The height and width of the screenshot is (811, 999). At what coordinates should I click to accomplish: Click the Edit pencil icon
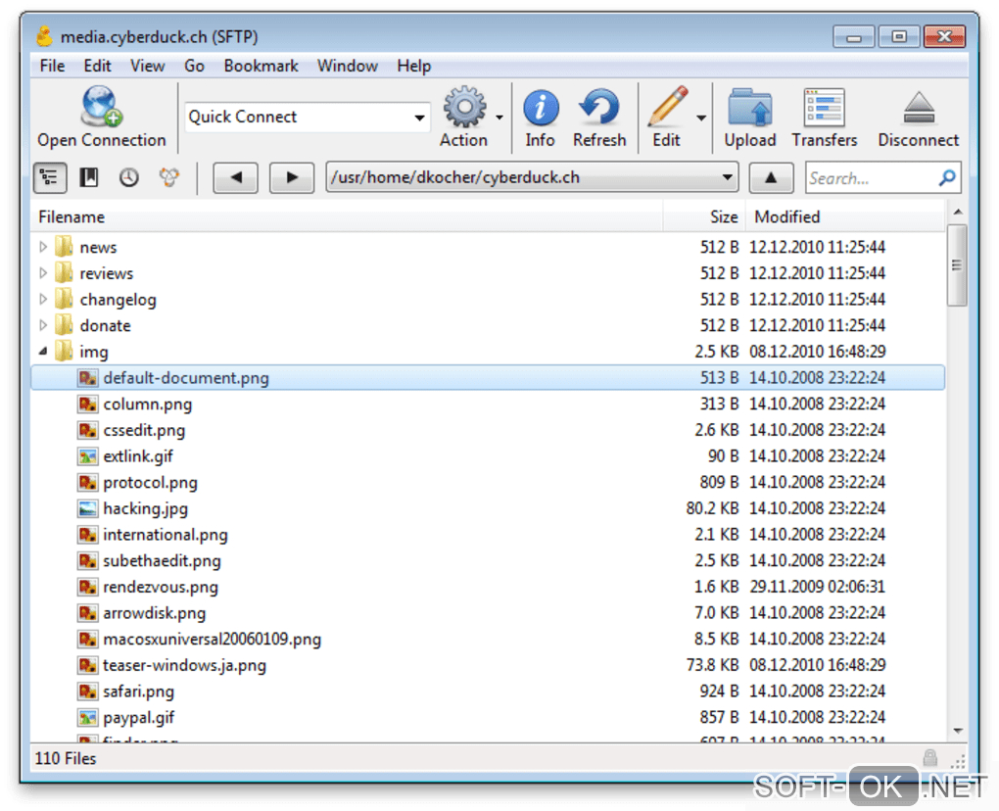point(667,107)
